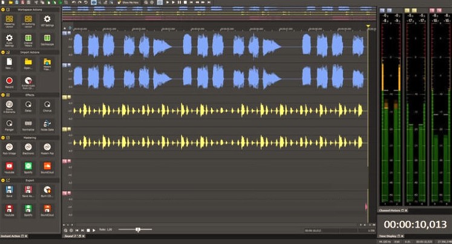This screenshot has height=244, width=452.
Task: Click Save As under Export
Action: click(x=28, y=192)
